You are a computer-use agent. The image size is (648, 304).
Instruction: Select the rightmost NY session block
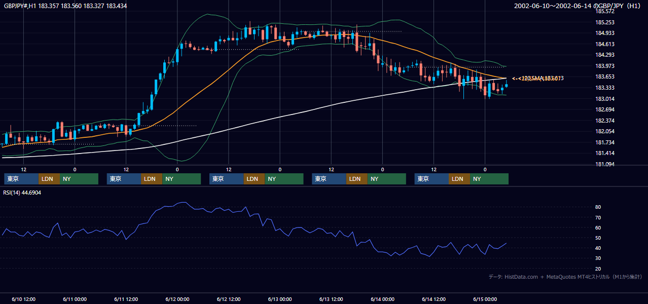coord(489,179)
